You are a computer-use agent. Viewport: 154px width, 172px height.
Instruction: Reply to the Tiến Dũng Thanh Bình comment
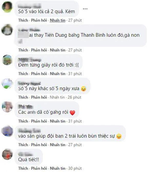pos(39,50)
